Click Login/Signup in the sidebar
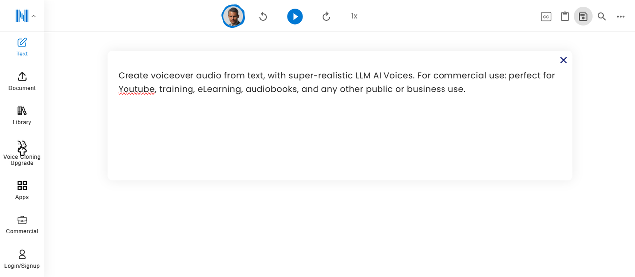This screenshot has height=277, width=635. (x=22, y=259)
